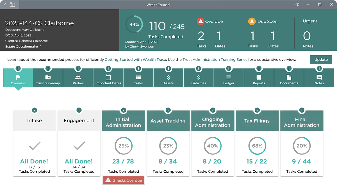
Task: Click the info badge on Trust Summary tab
Action: [x=48, y=68]
